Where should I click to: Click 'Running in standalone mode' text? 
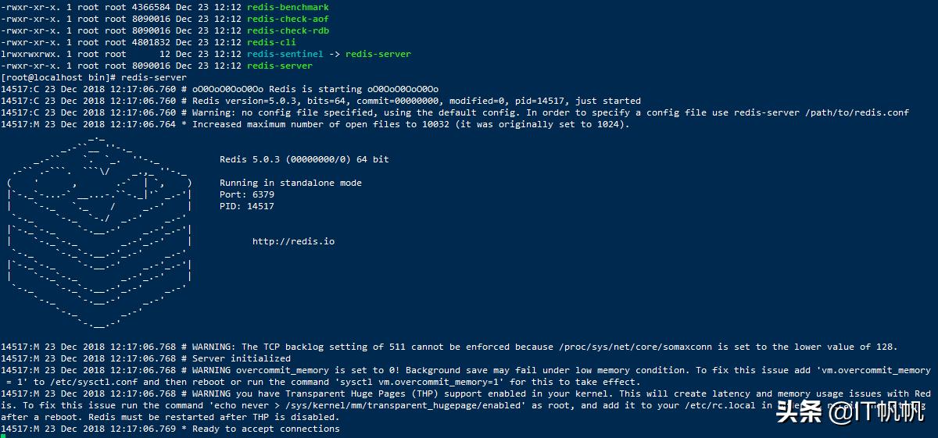pyautogui.click(x=291, y=183)
